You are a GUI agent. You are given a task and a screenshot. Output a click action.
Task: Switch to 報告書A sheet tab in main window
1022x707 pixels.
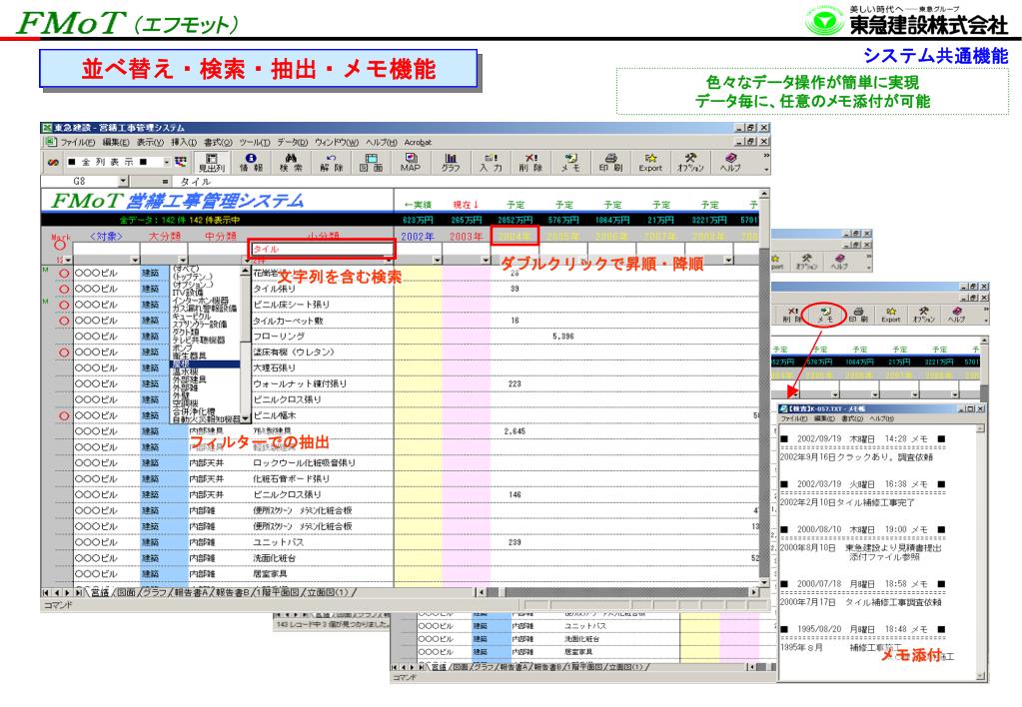(x=192, y=592)
